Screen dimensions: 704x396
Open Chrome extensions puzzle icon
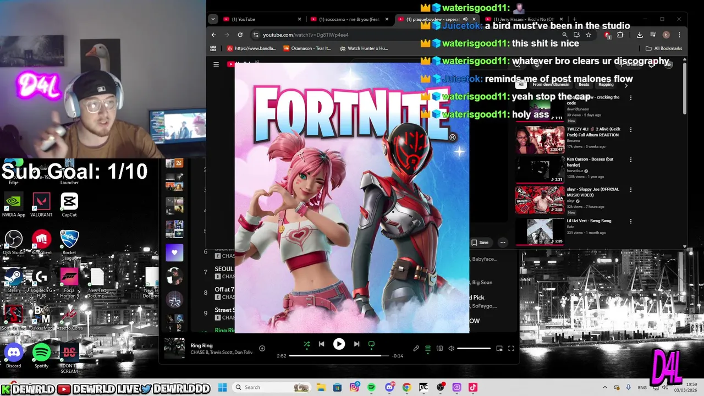click(x=620, y=35)
